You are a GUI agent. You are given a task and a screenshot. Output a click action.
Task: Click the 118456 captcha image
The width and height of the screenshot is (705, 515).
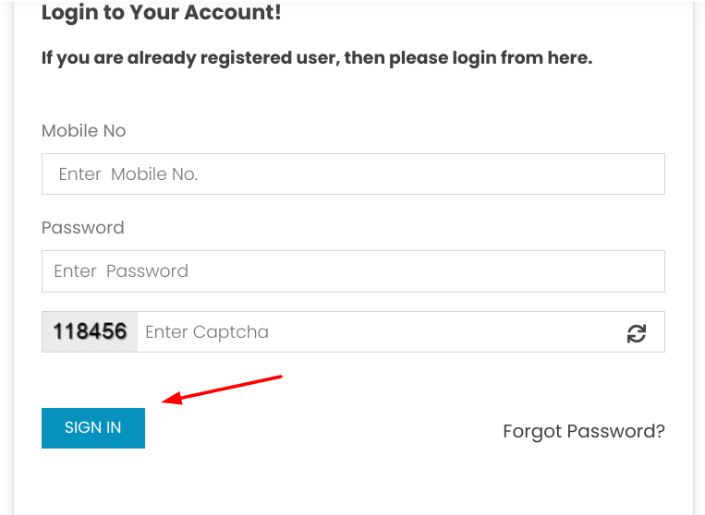coord(90,332)
